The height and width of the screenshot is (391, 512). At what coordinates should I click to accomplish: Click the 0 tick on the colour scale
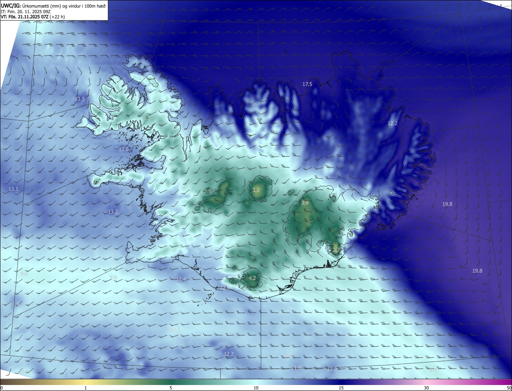tap(2, 388)
